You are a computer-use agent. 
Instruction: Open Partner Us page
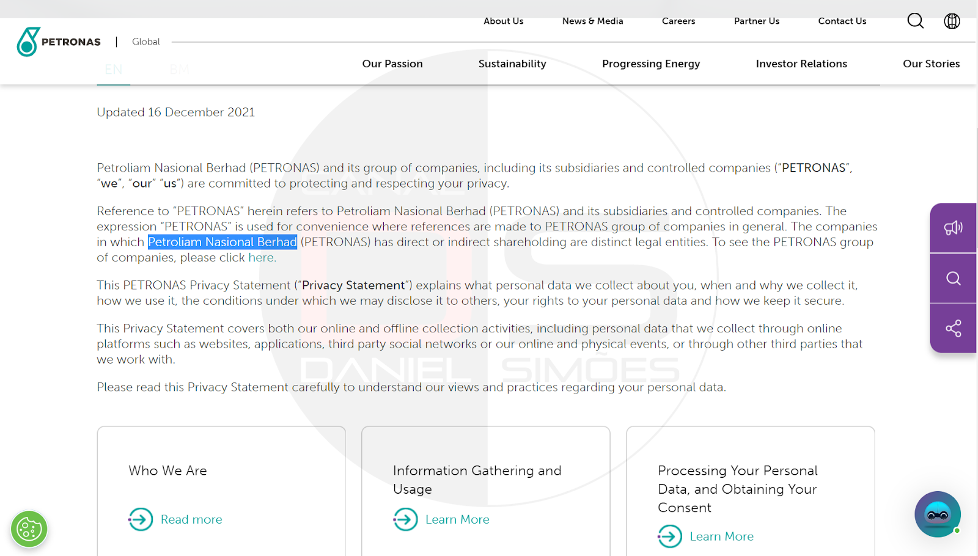pos(757,21)
